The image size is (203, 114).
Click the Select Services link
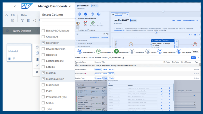click(94, 38)
